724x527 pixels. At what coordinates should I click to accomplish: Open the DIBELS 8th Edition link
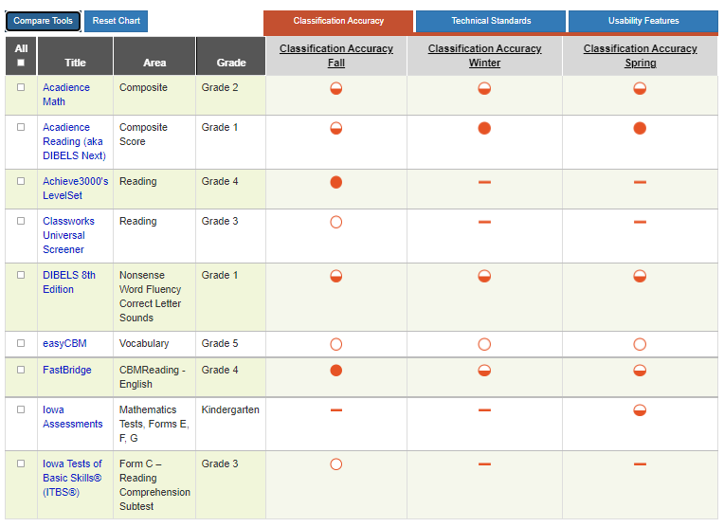pyautogui.click(x=69, y=282)
